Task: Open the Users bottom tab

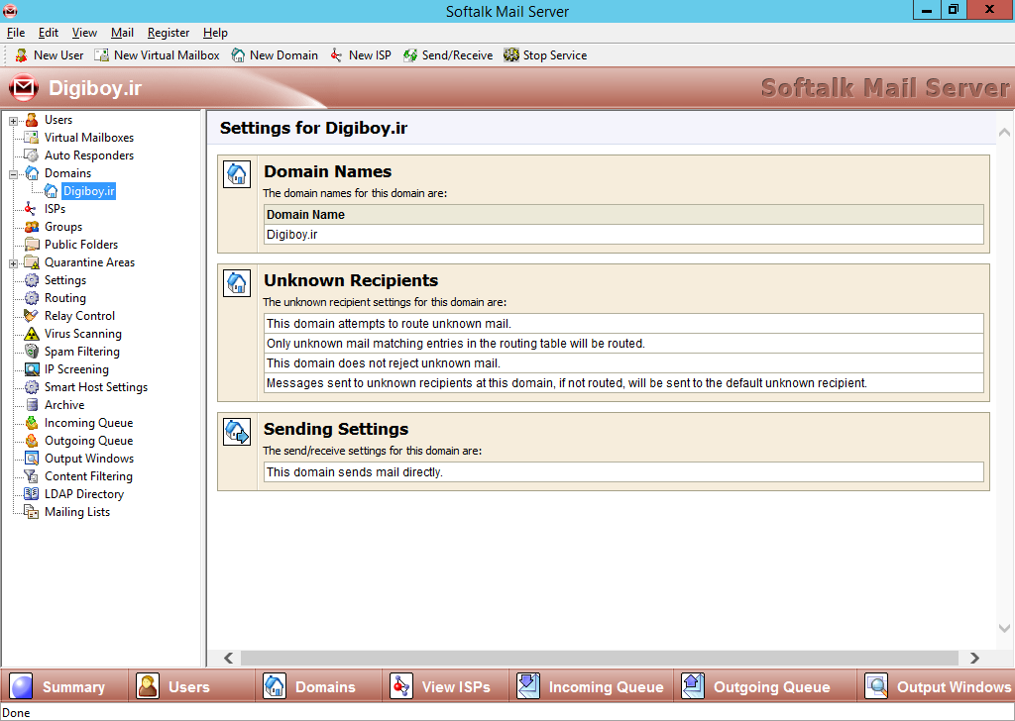Action: [x=191, y=686]
